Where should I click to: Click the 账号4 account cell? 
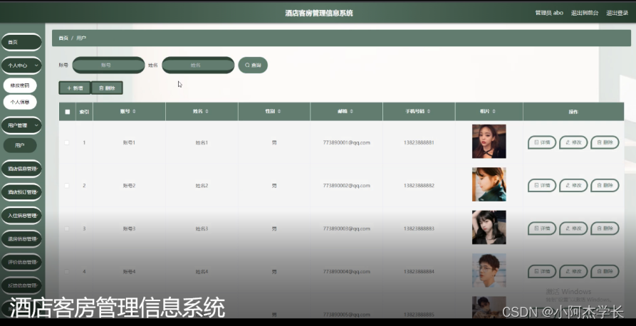tap(129, 272)
